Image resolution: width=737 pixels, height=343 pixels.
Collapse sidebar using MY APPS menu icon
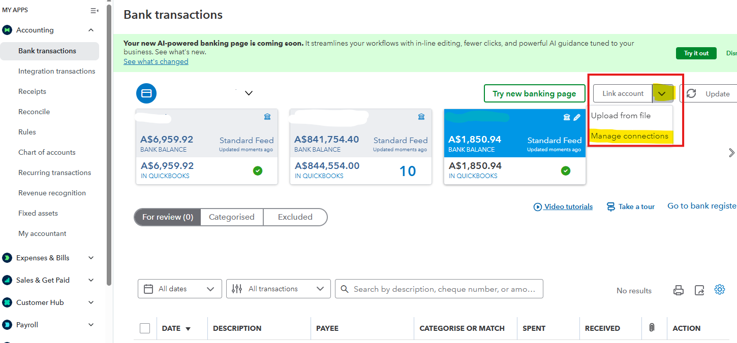point(94,10)
